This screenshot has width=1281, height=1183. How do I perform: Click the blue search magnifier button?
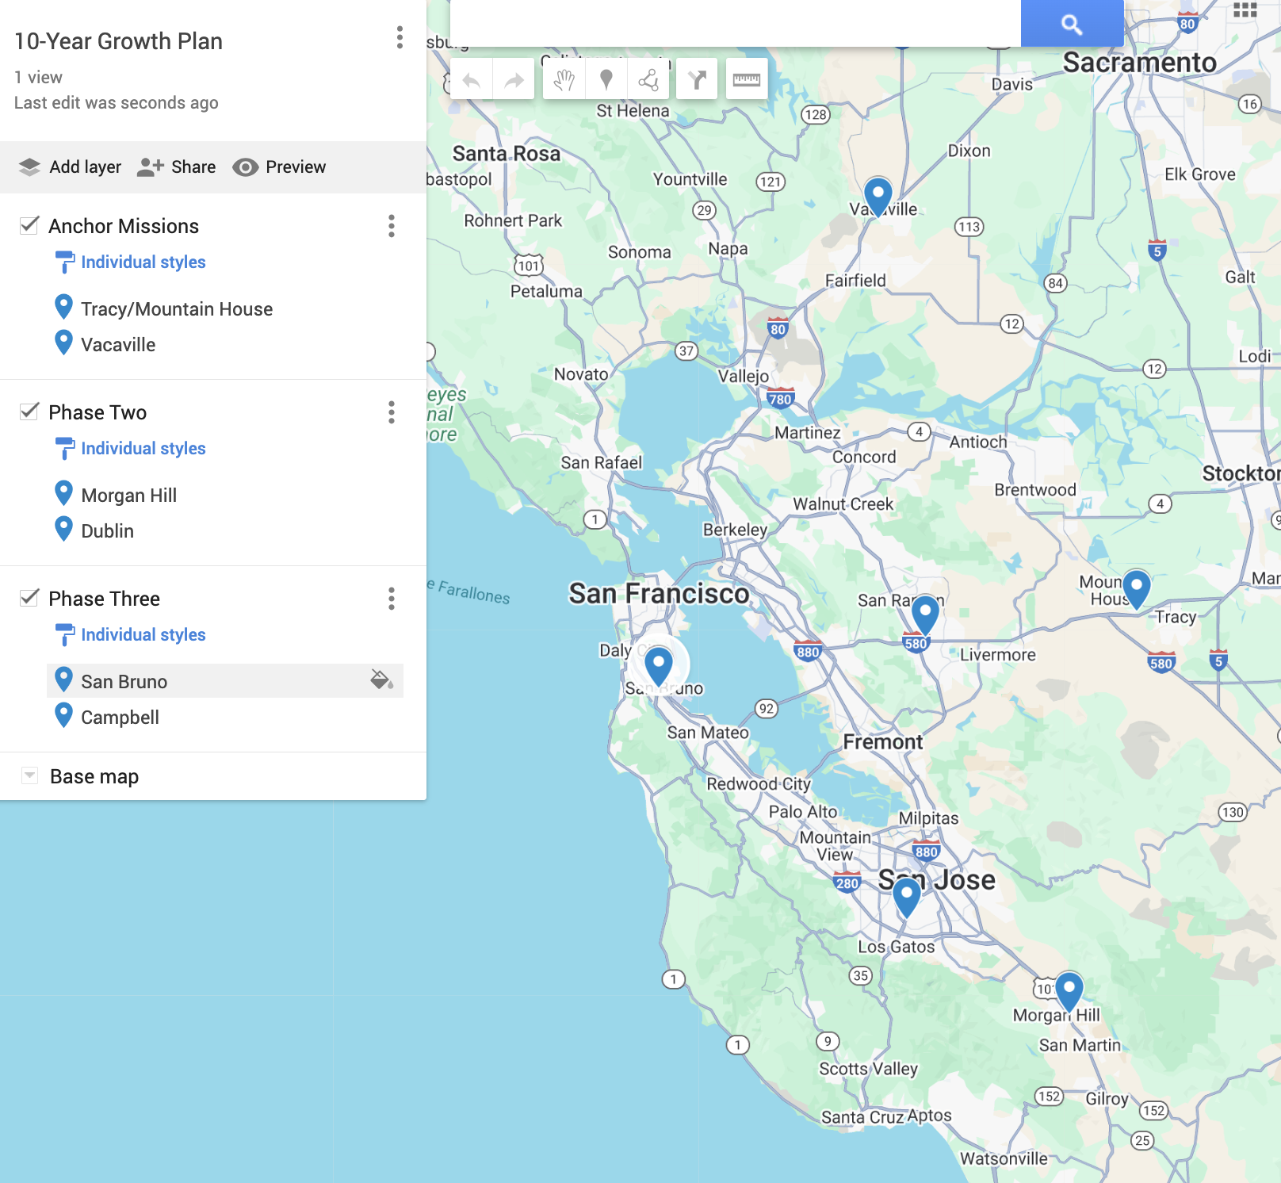tap(1072, 24)
